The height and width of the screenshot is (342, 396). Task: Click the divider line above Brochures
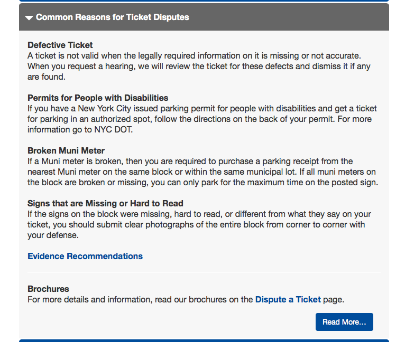click(204, 272)
